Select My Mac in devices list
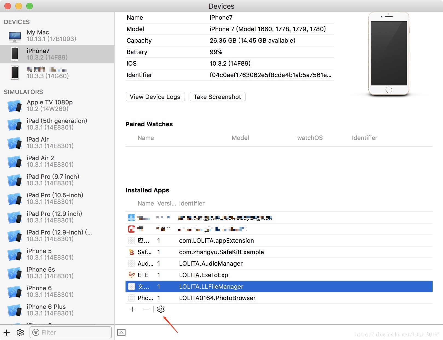Screen dimensions: 443x340 pyautogui.click(x=57, y=36)
